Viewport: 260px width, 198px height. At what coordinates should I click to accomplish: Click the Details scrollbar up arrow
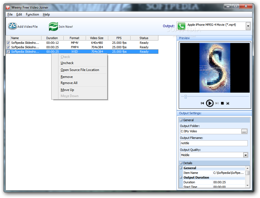(247, 168)
